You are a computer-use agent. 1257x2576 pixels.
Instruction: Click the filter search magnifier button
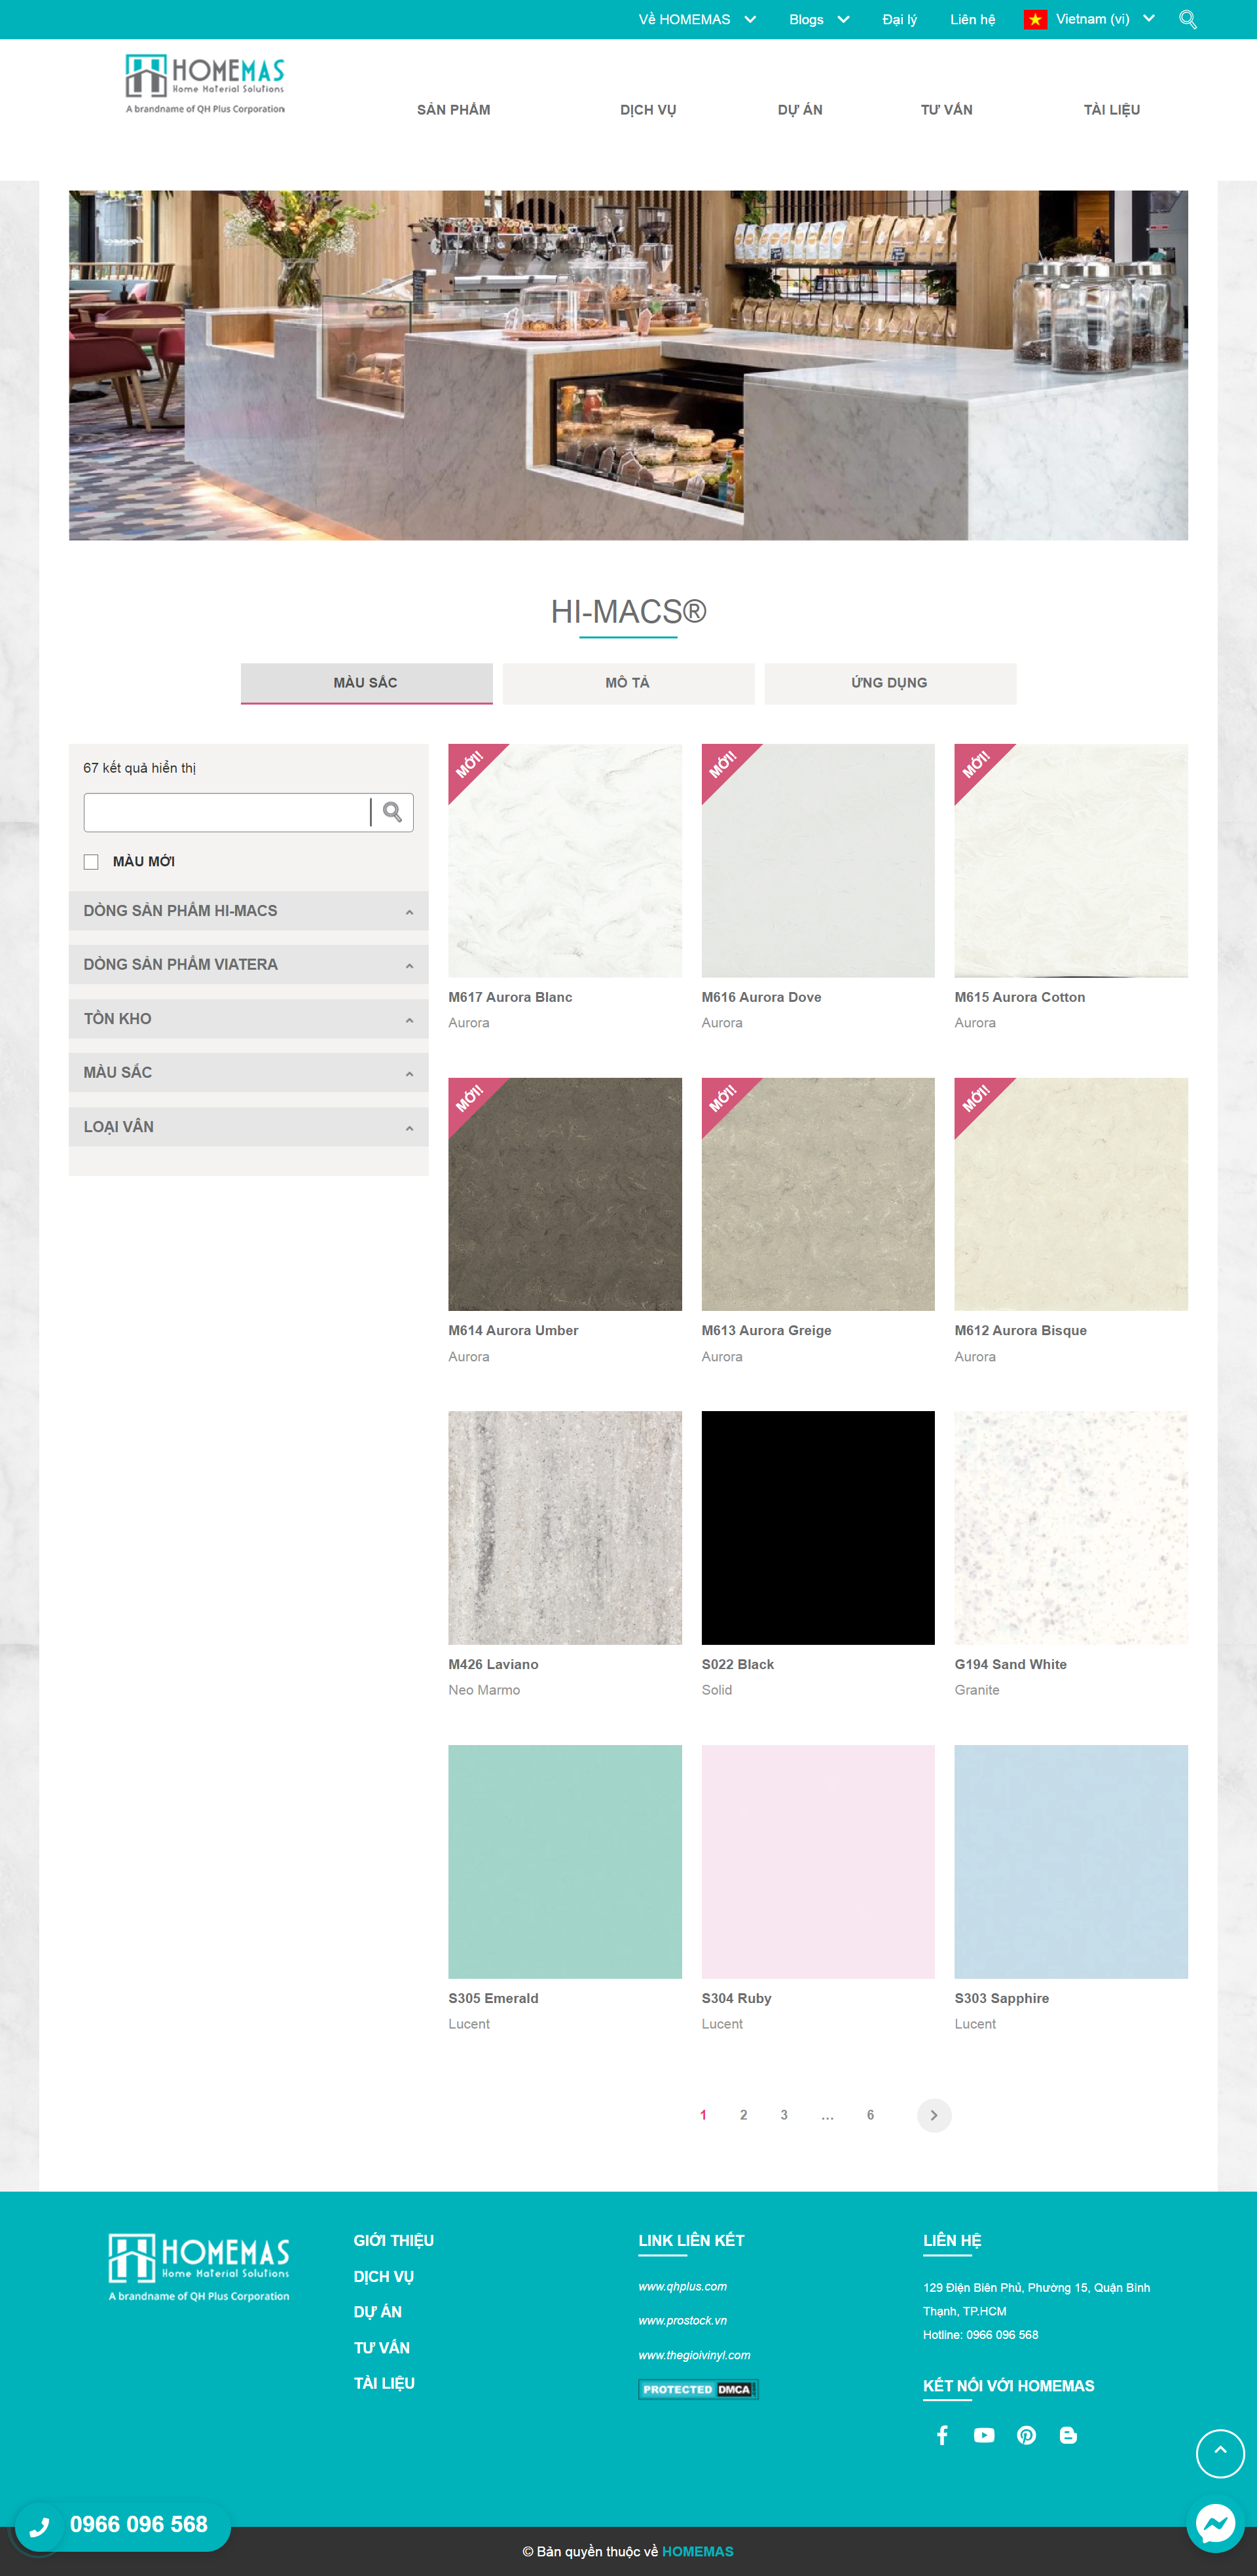coord(392,812)
